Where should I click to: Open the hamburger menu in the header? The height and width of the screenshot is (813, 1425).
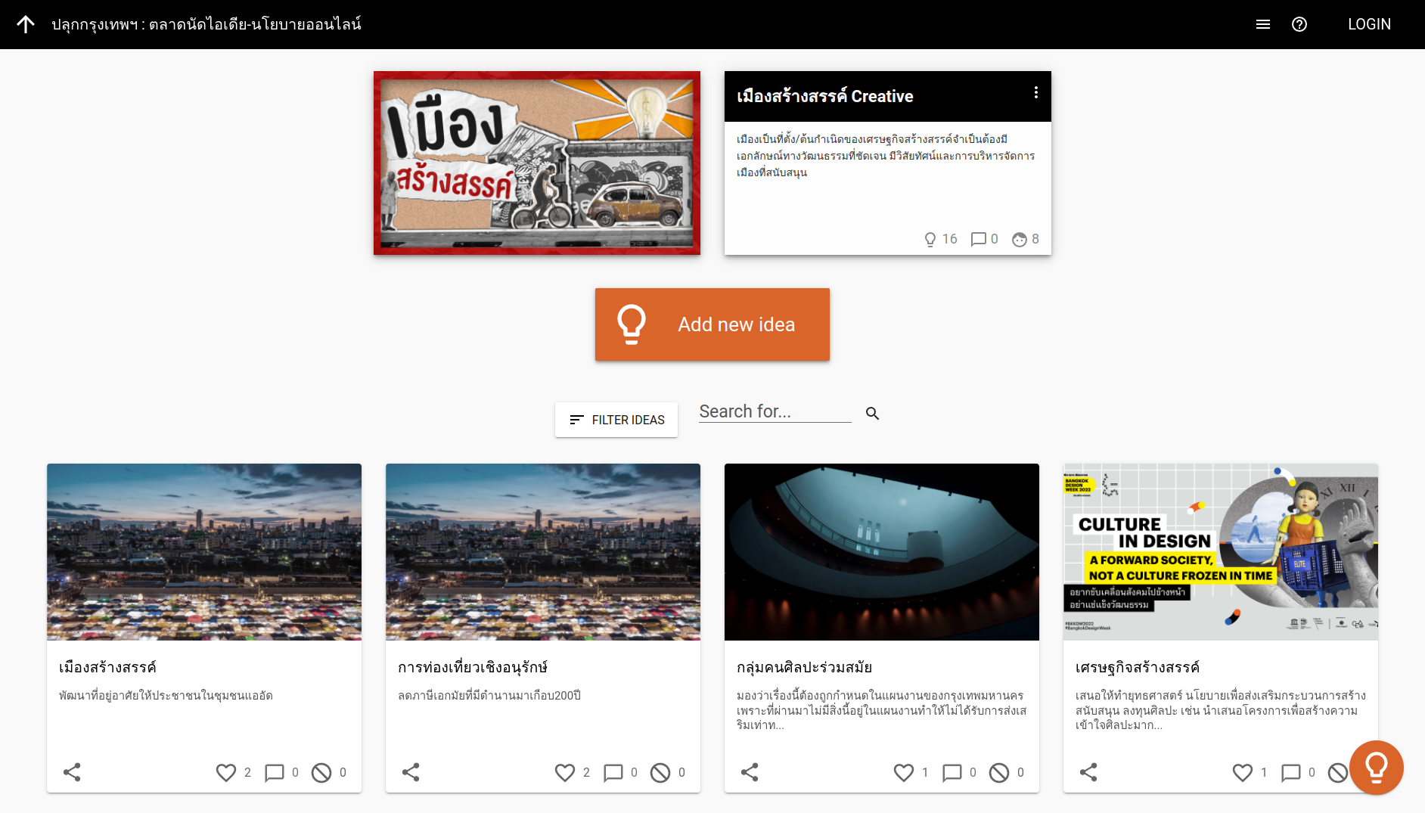[x=1262, y=24]
